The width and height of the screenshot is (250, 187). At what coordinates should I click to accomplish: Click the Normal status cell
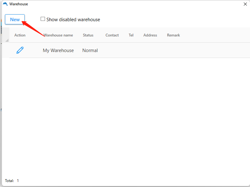coord(90,50)
